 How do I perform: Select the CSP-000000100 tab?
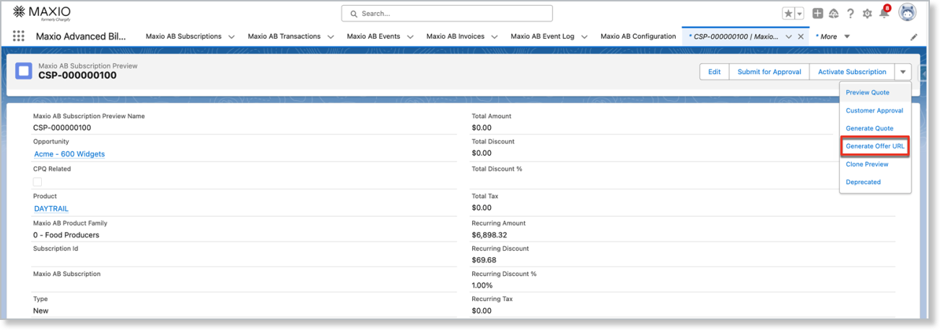coord(734,36)
